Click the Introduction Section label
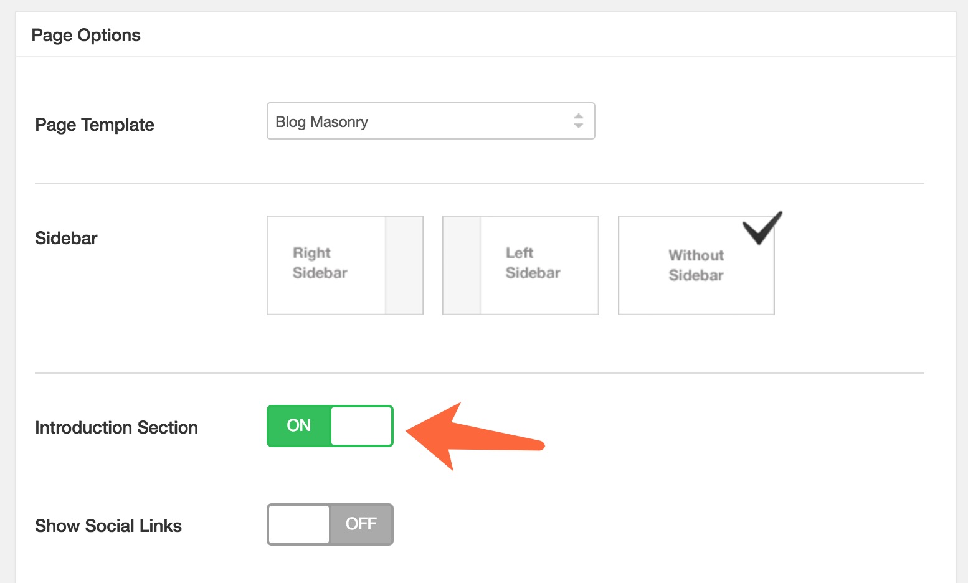 (x=116, y=428)
